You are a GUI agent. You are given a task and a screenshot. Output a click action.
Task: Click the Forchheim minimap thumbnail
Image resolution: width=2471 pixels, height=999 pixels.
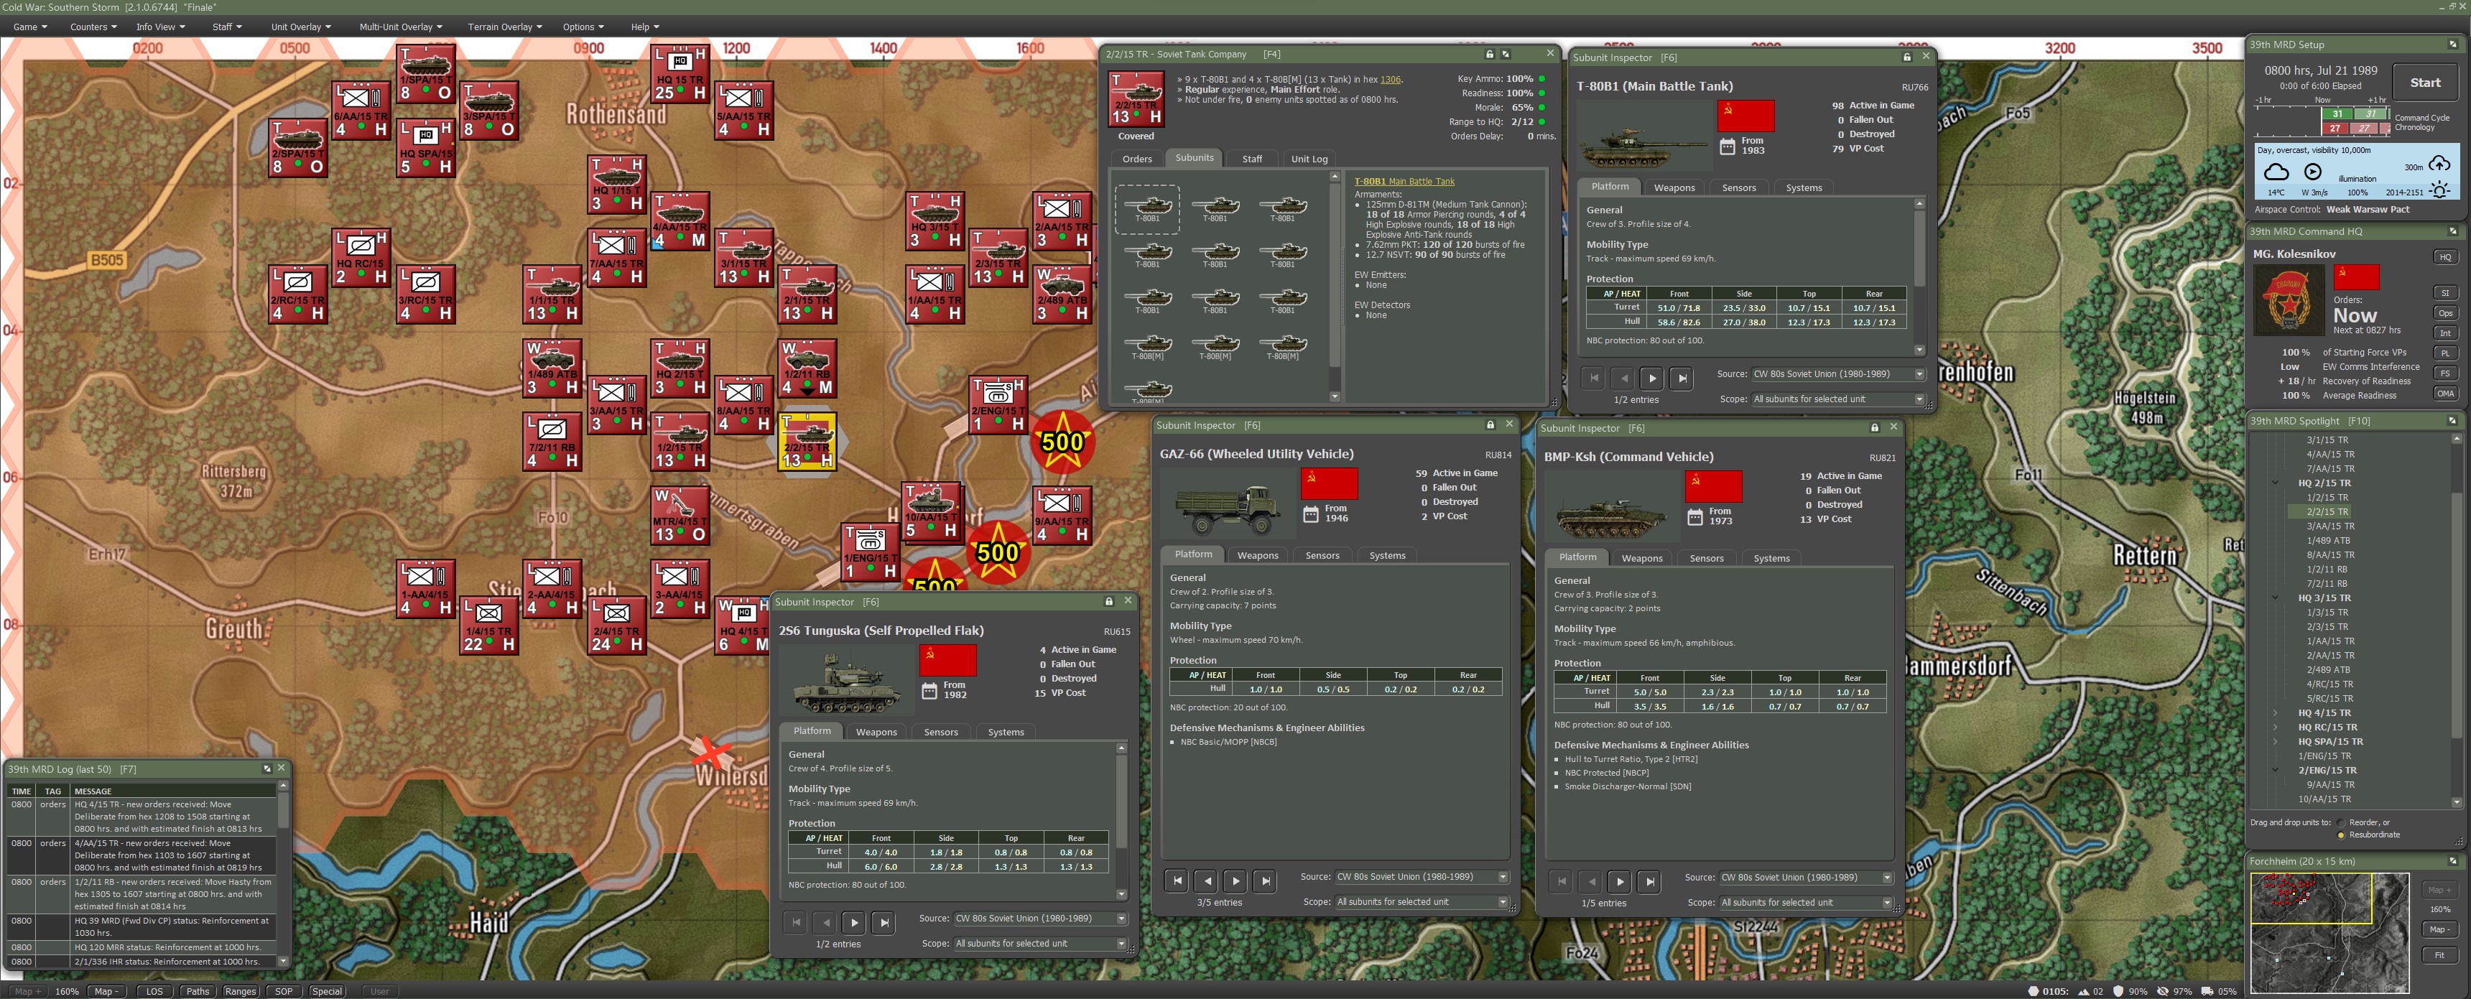coord(2329,932)
